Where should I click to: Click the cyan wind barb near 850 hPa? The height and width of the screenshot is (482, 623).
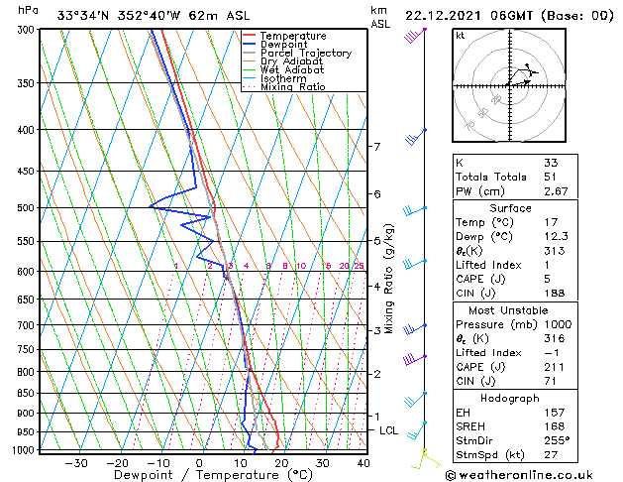(x=415, y=400)
